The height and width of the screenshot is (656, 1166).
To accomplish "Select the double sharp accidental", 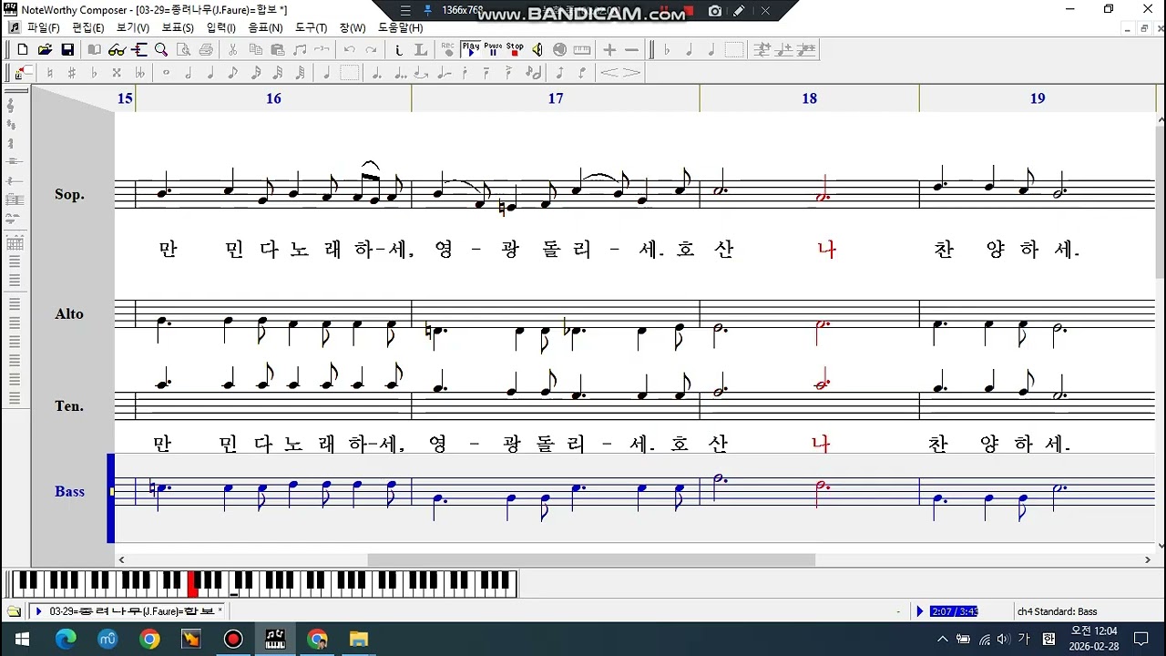I will [x=117, y=72].
